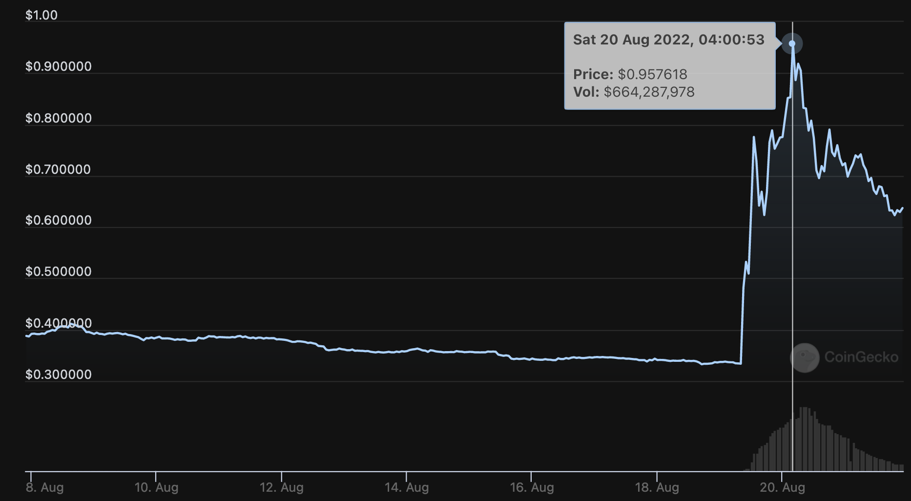The image size is (911, 501).
Task: Click the $0.600000 y-axis label
Action: (59, 220)
